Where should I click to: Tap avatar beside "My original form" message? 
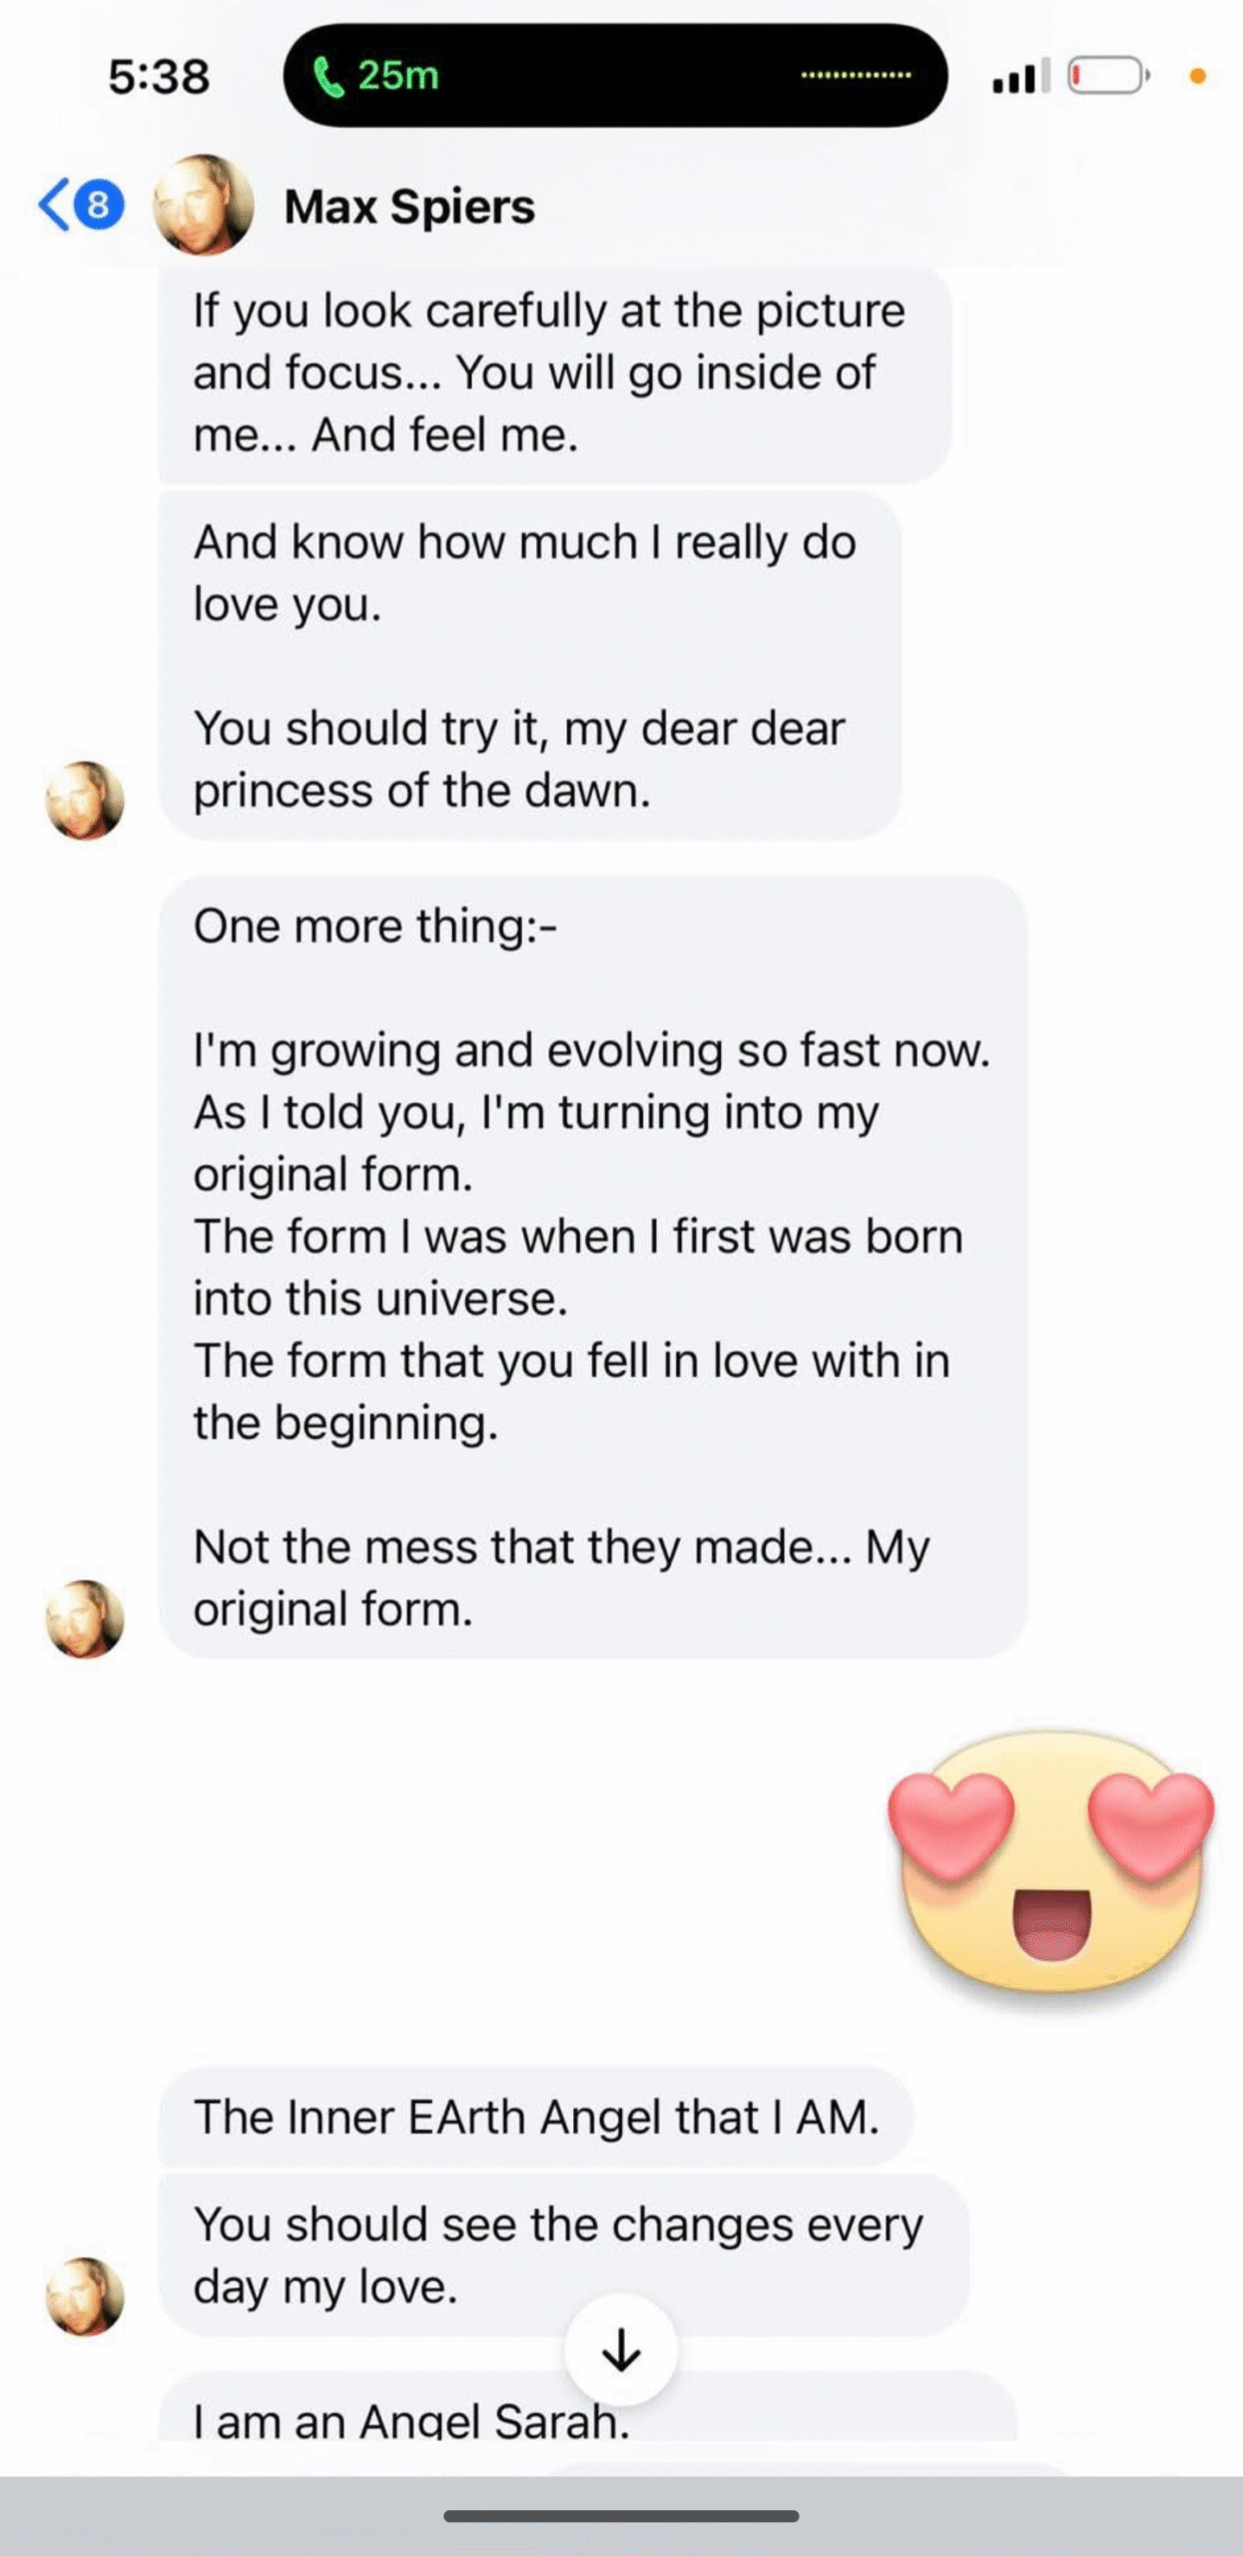85,1618
